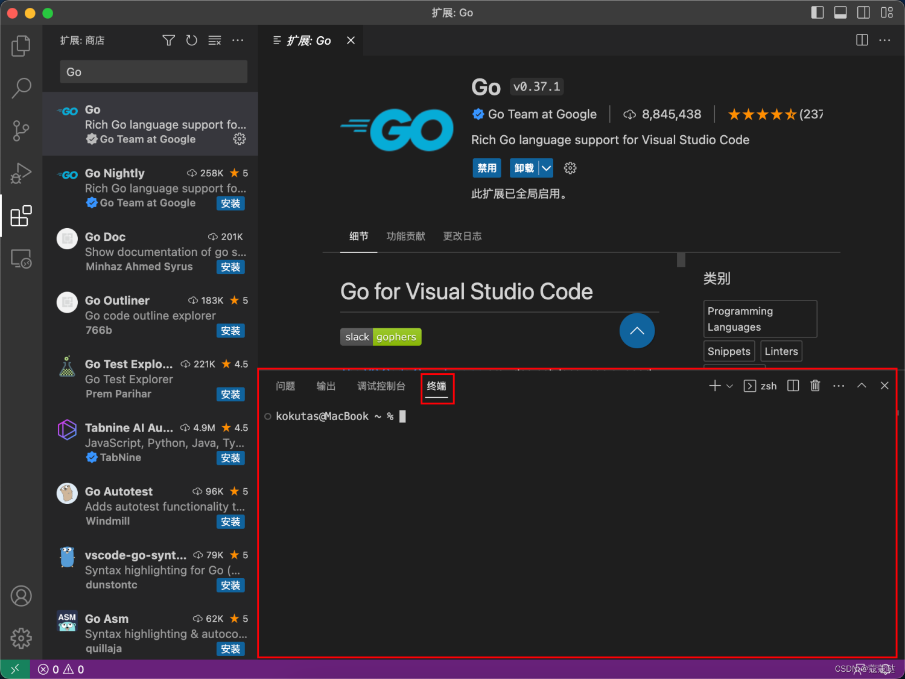The image size is (905, 679).
Task: Open customize layout button
Action: pyautogui.click(x=887, y=13)
